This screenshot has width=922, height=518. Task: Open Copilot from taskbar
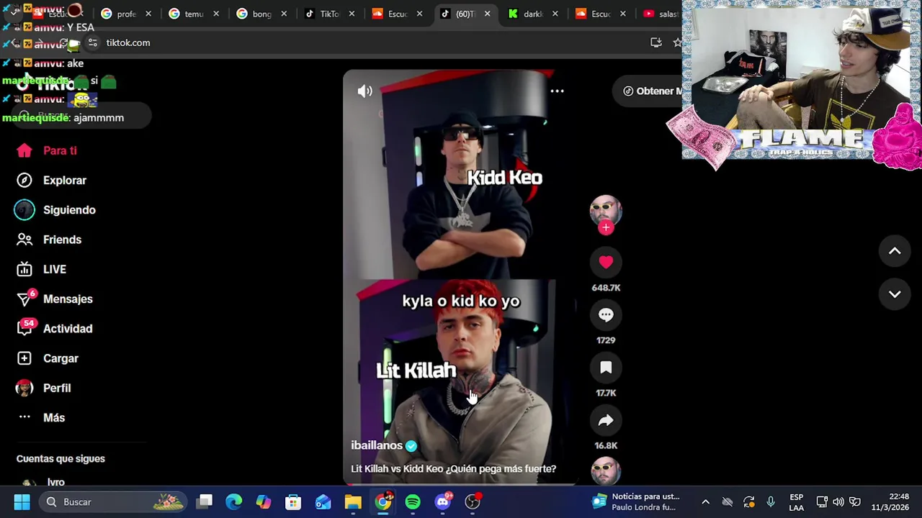click(x=264, y=501)
